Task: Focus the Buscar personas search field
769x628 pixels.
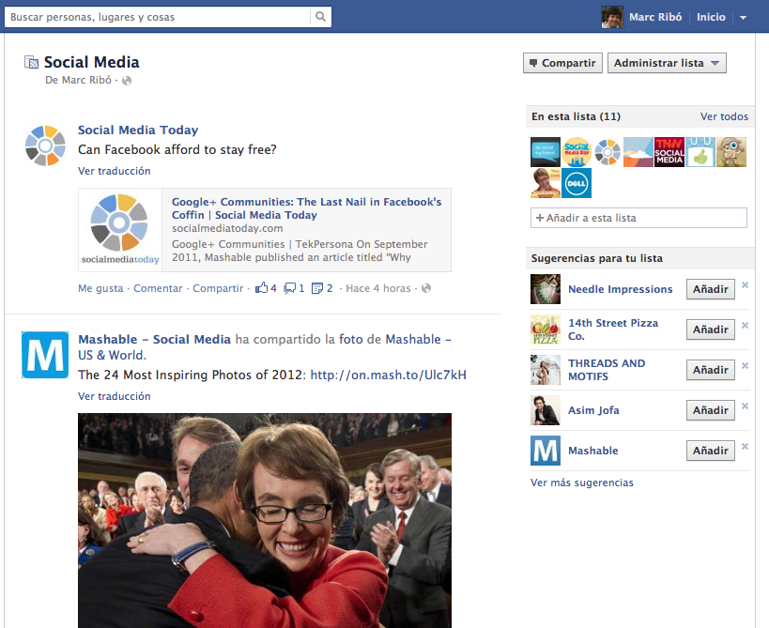Action: point(157,17)
